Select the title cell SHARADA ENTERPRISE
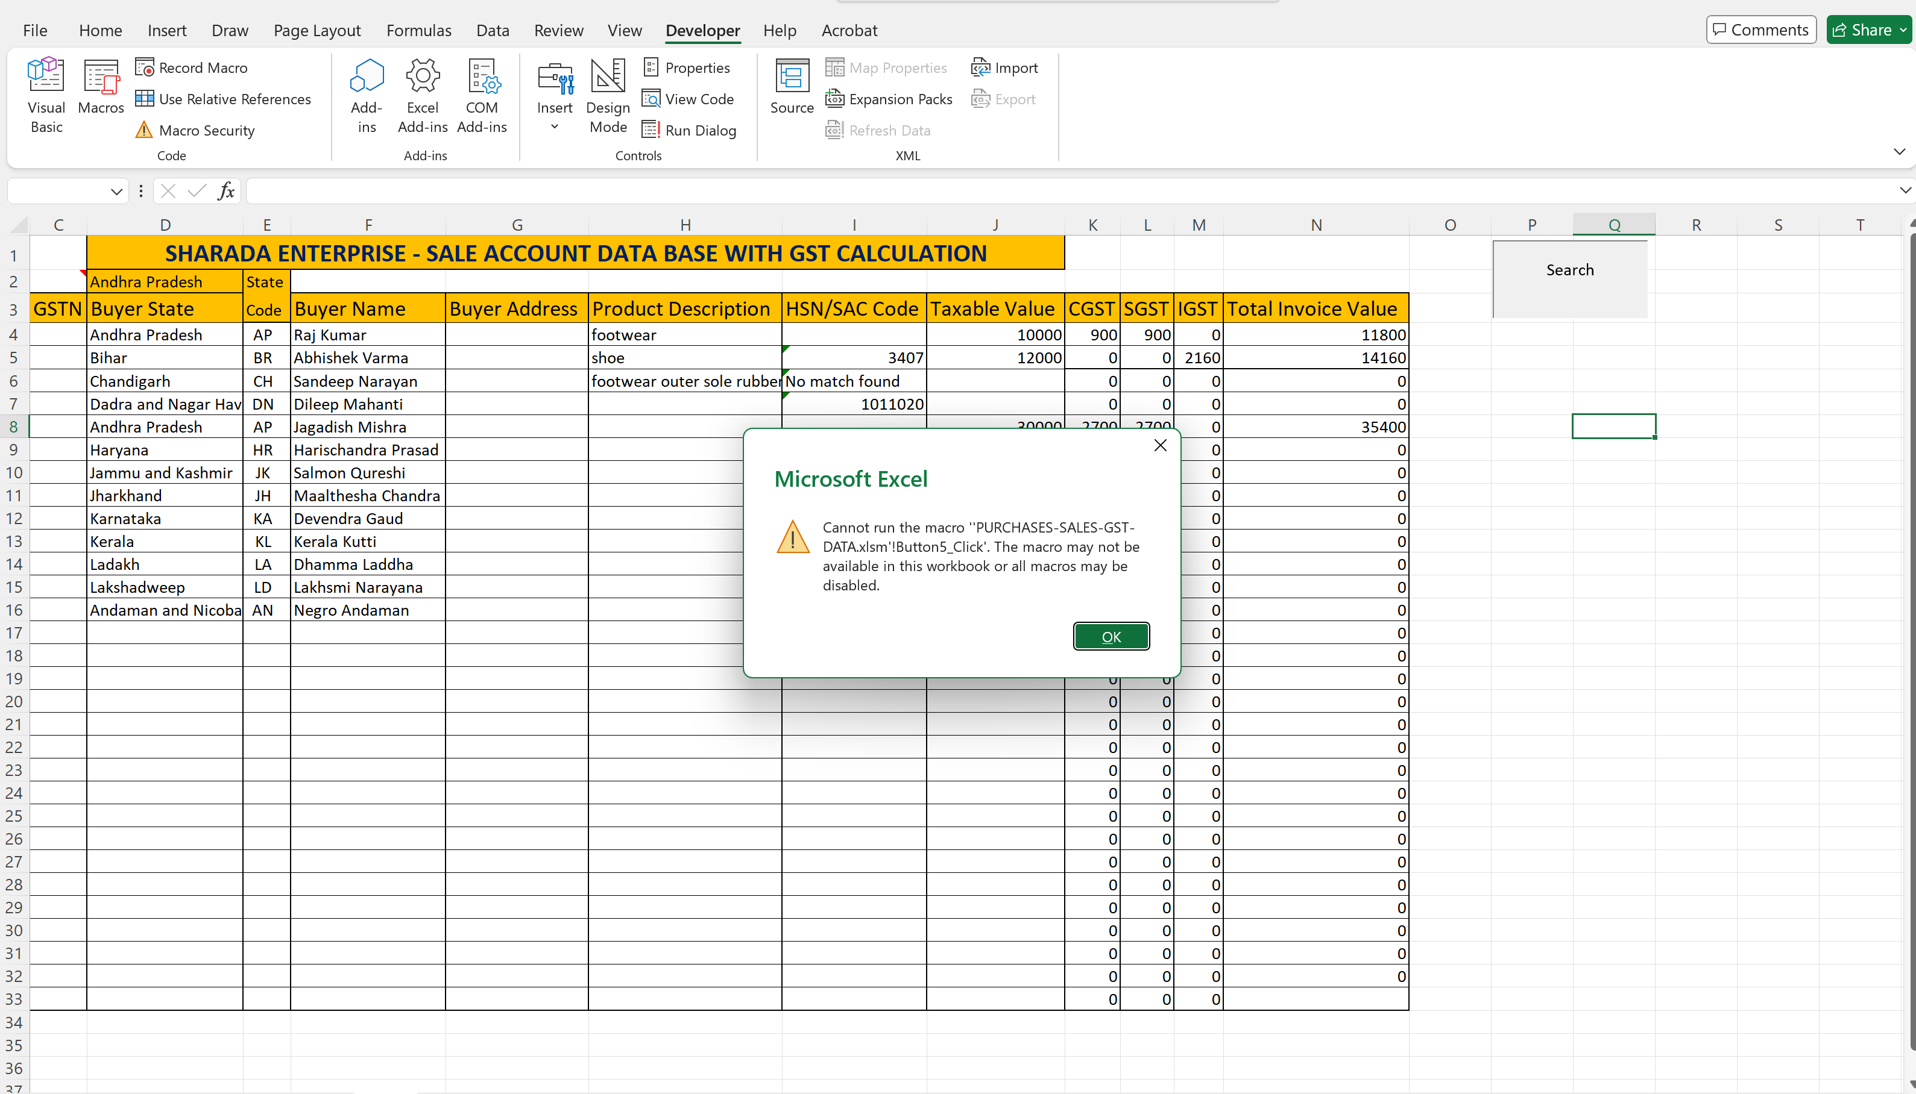This screenshot has width=1916, height=1094. (x=575, y=253)
